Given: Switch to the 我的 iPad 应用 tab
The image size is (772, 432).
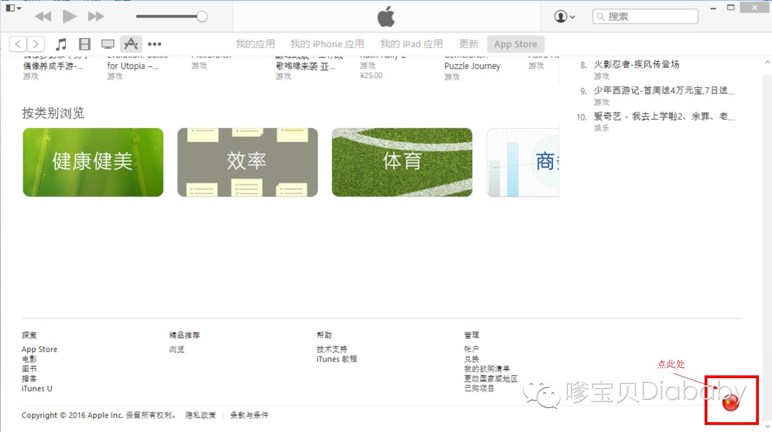Looking at the screenshot, I should point(412,44).
